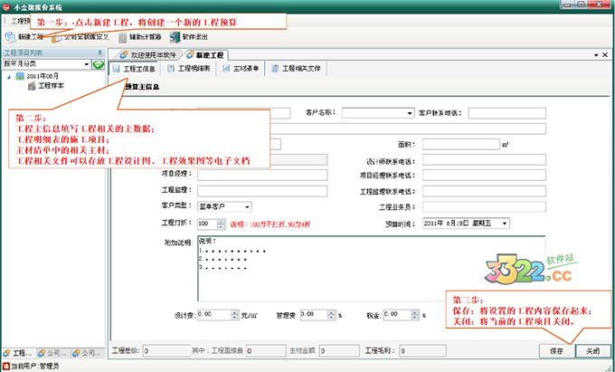Collapse the 2011年08月 tree node

[8, 76]
